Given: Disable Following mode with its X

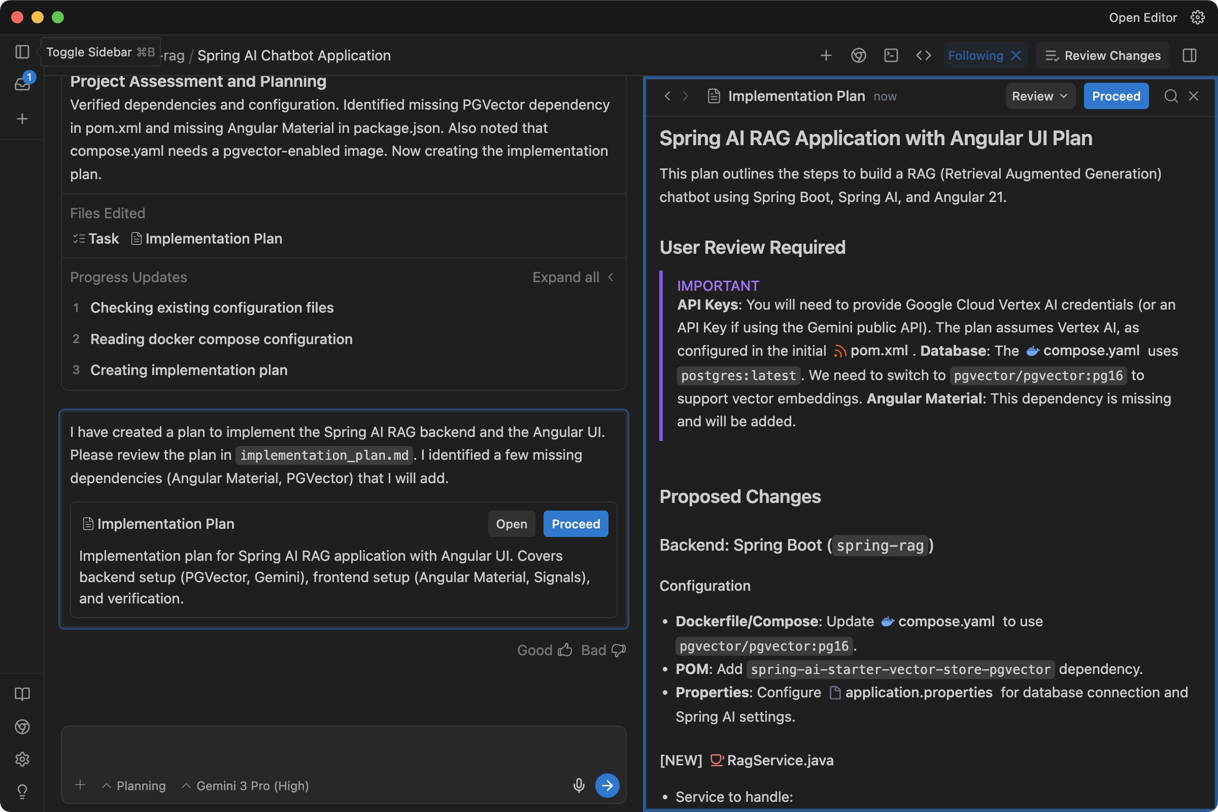Looking at the screenshot, I should click(1016, 55).
